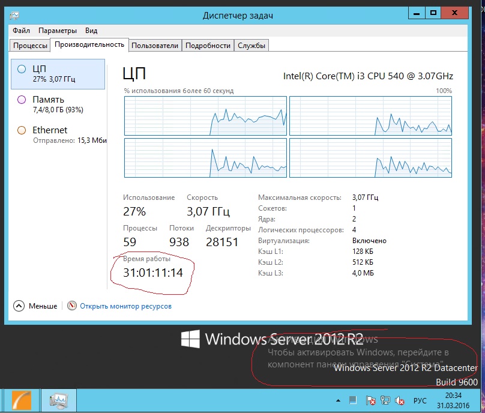
Task: Select the Производительность tab
Action: [89, 44]
